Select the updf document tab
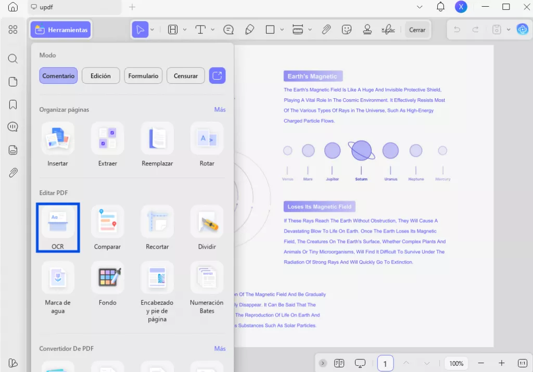 74,7
